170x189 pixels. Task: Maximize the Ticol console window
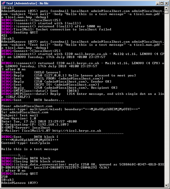pos(162,3)
